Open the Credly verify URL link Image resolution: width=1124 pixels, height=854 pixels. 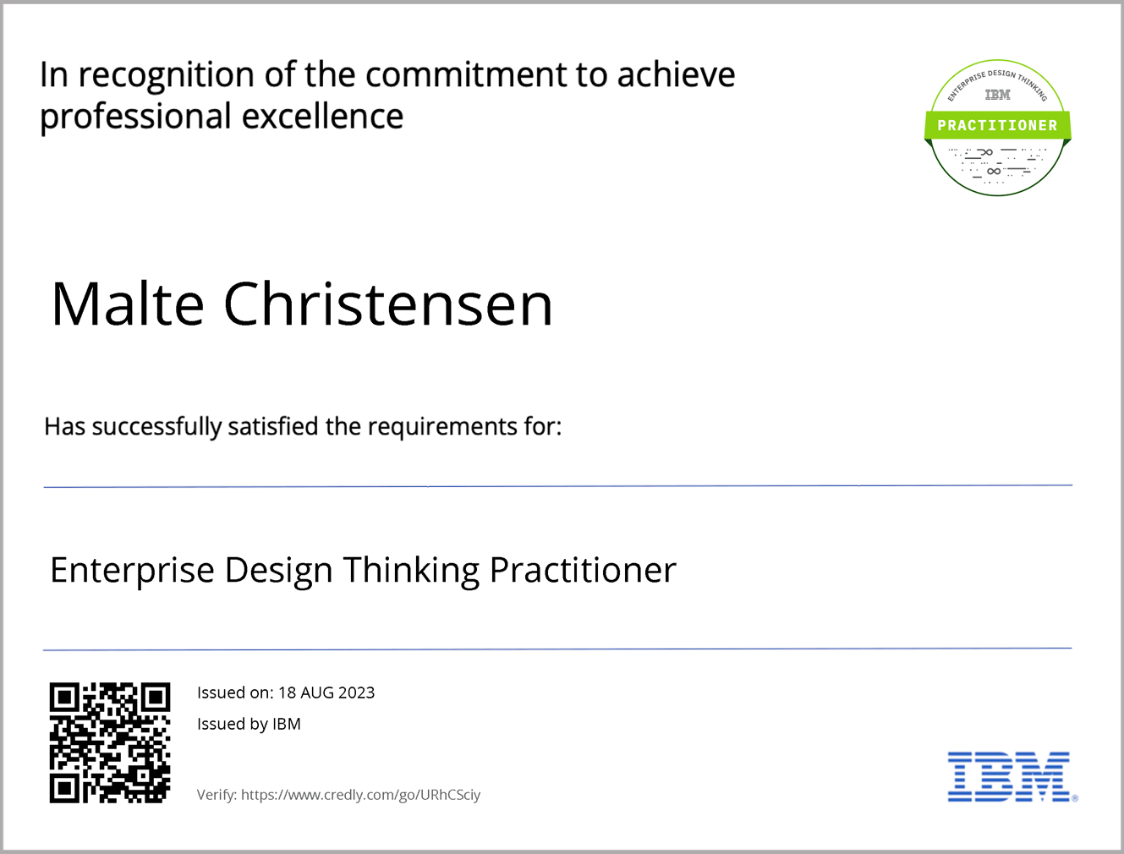[x=360, y=795]
